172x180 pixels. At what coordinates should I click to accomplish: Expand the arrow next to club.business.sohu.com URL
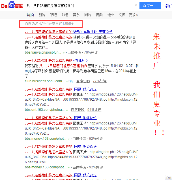67,82
